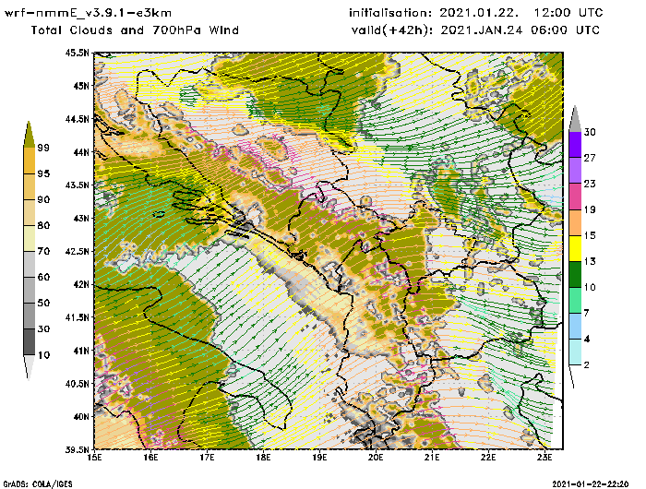This screenshot has width=646, height=489.
Task: Click the title Total Clouds and 700hPa Wind
Action: click(x=135, y=30)
